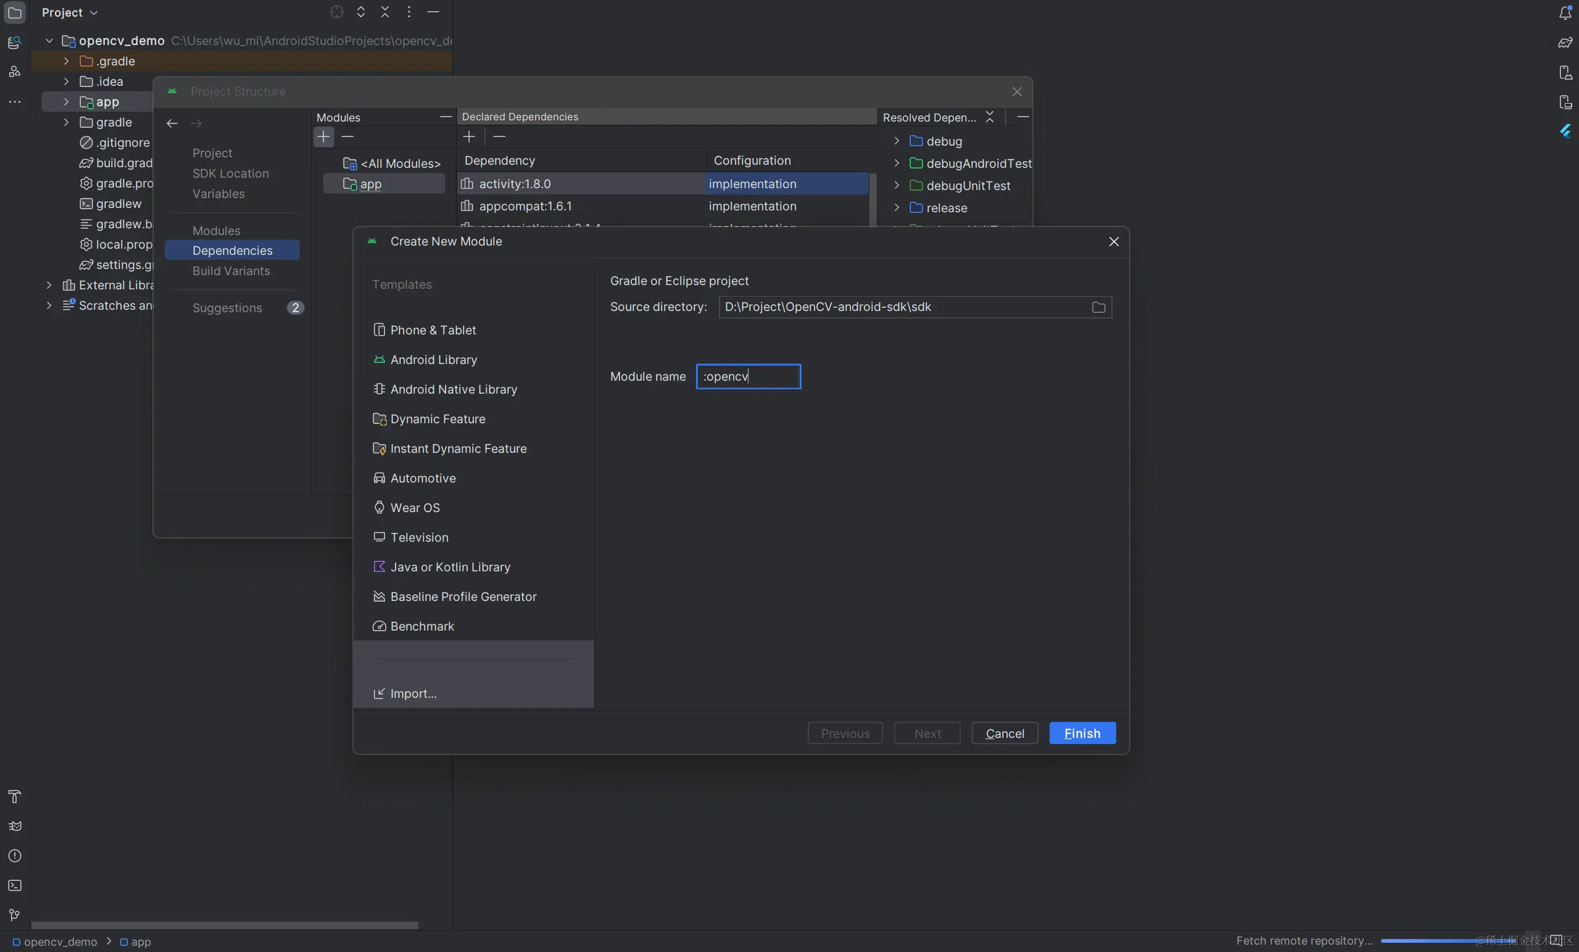Viewport: 1579px width, 952px height.
Task: Remove module with minus button in Modules
Action: [x=347, y=136]
